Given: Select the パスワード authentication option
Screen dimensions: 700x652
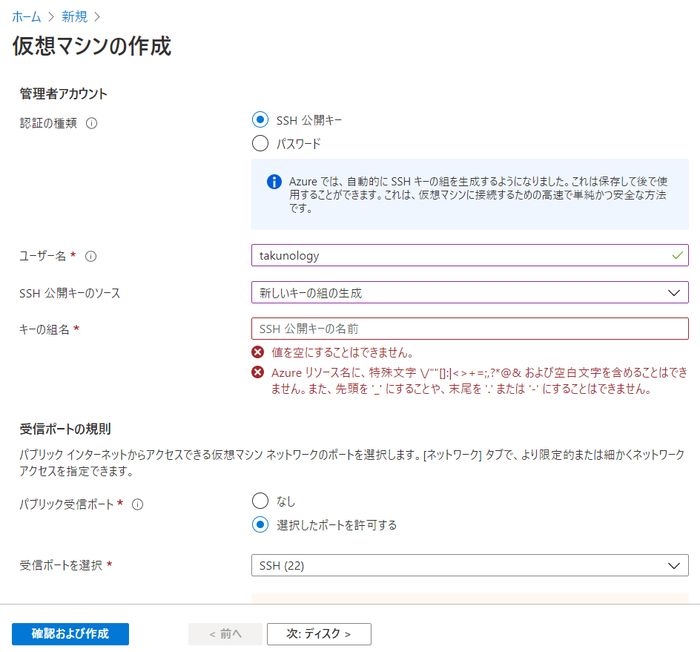Looking at the screenshot, I should (x=260, y=143).
